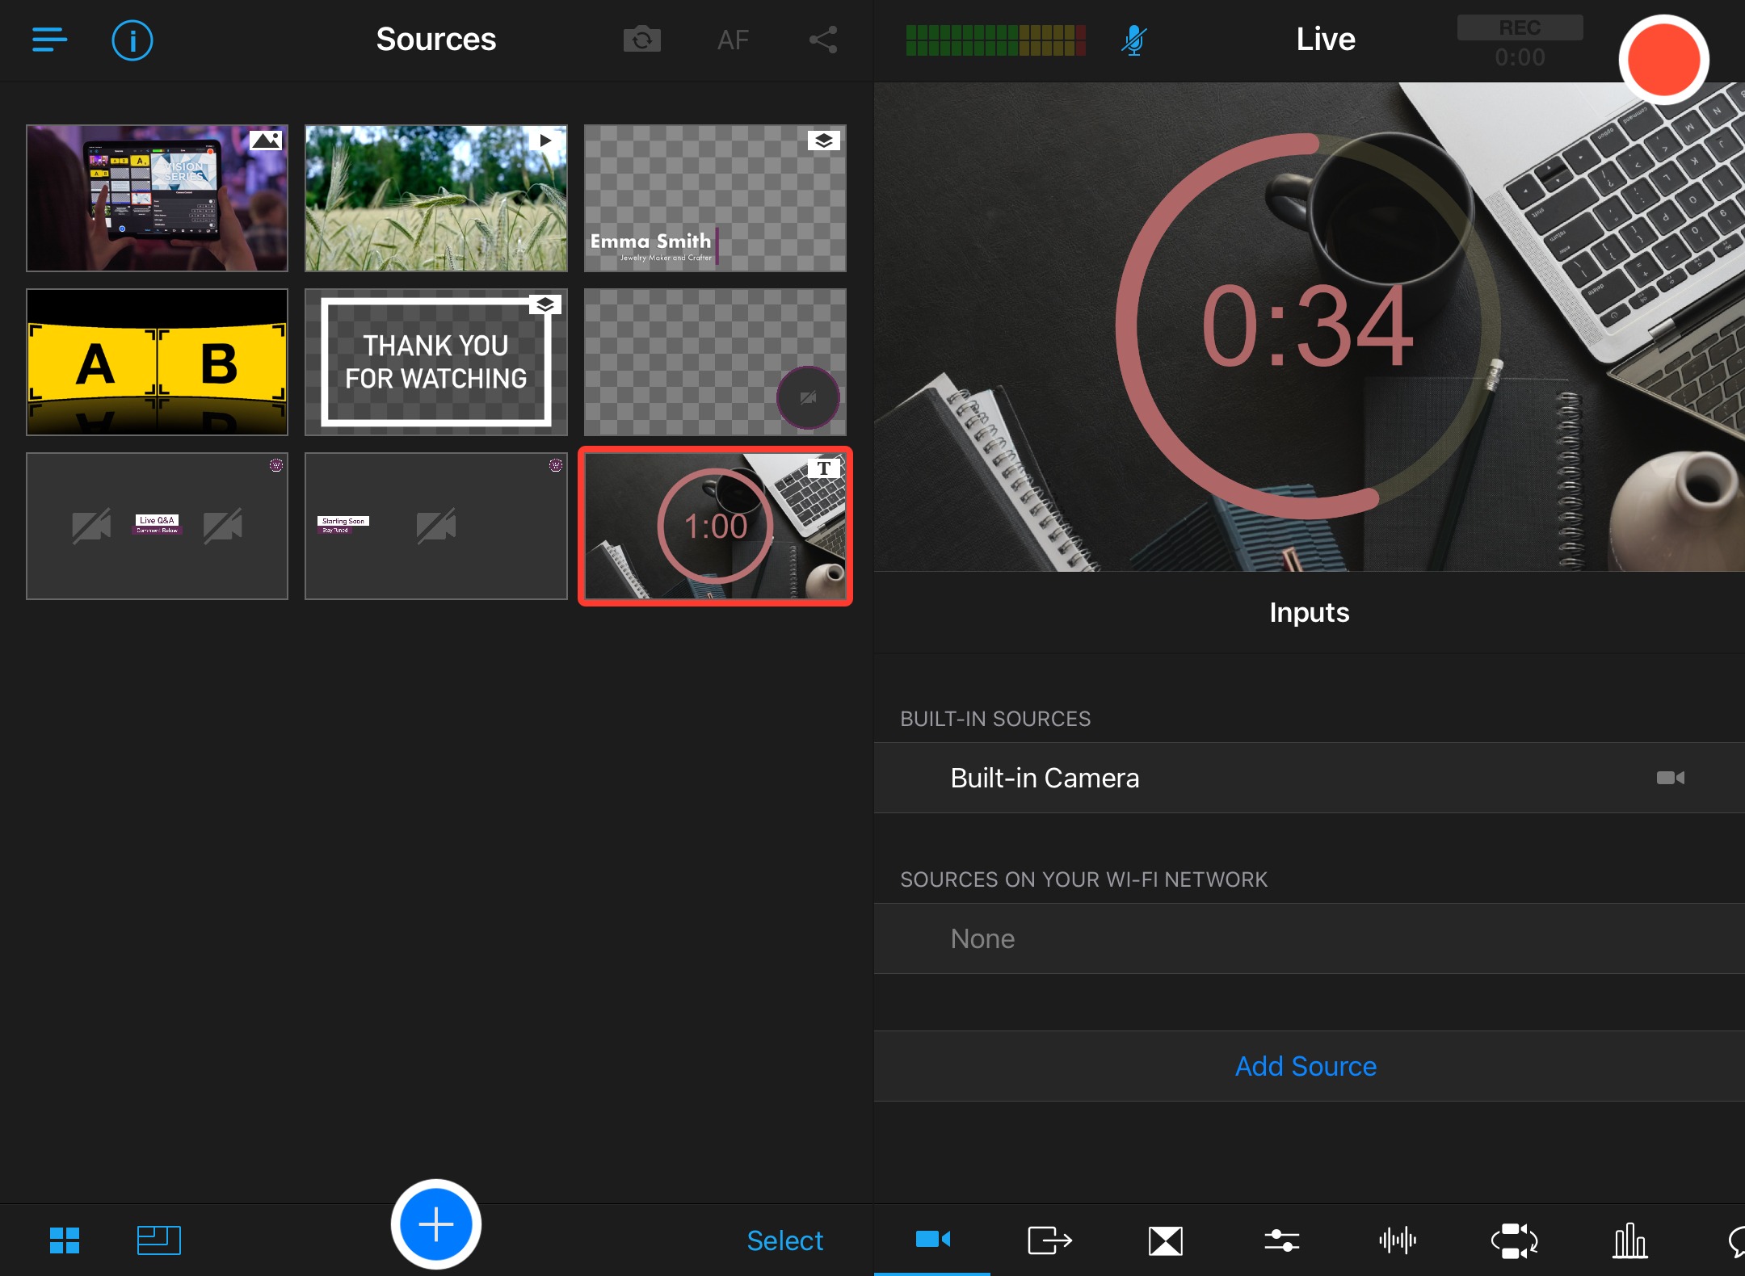
Task: Select the camera snapshot icon
Action: [640, 38]
